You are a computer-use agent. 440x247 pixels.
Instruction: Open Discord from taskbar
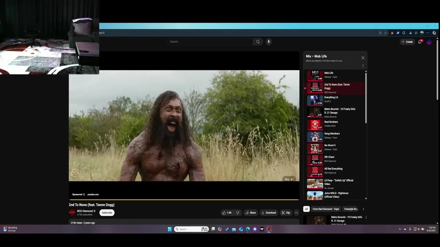255,229
